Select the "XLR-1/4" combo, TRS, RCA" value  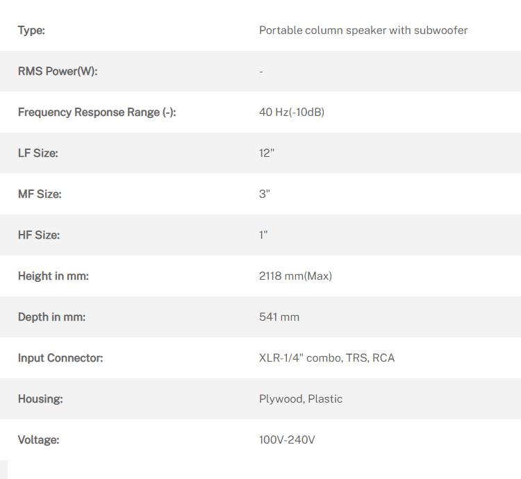pyautogui.click(x=326, y=358)
